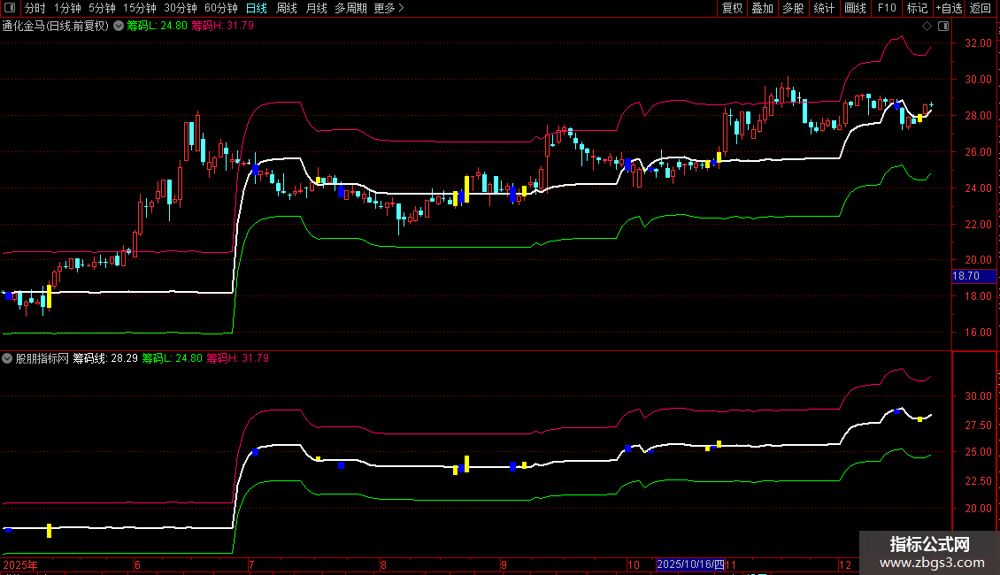Viewport: 1000px width, 575px height.
Task: Click the 返回 back button
Action: point(981,8)
